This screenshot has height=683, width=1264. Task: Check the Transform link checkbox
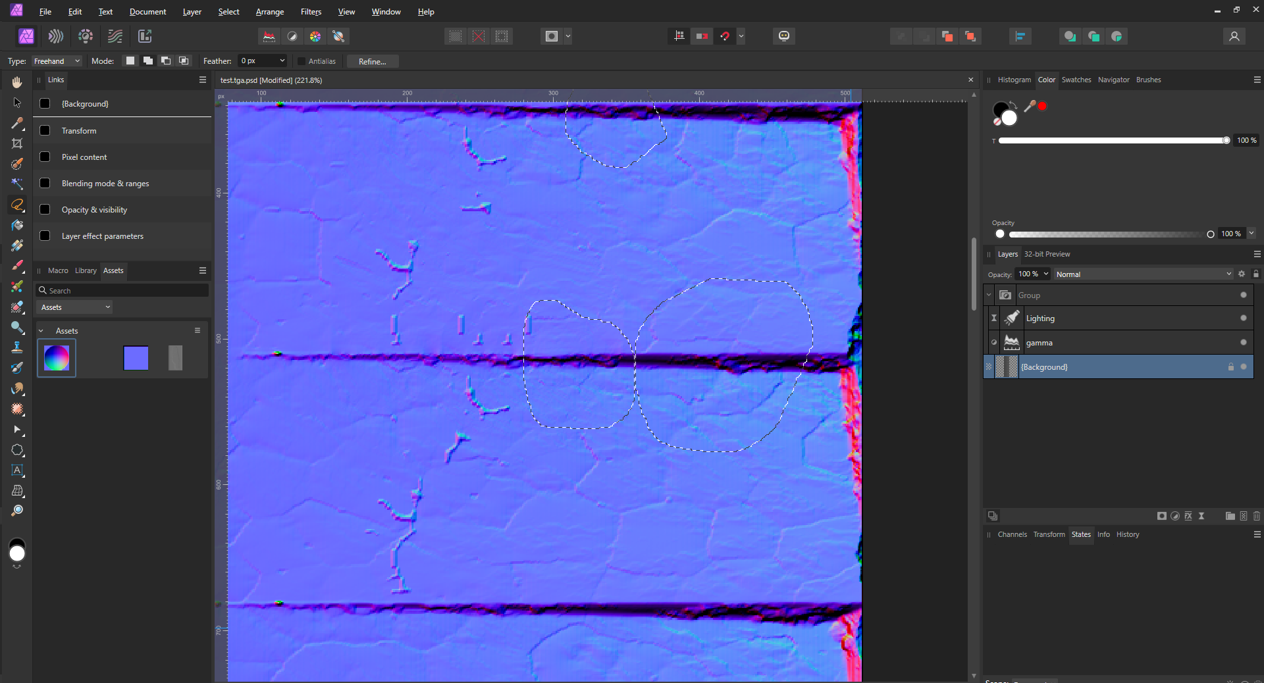point(45,130)
